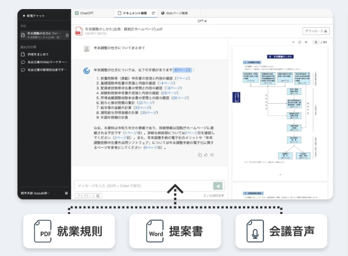
Task: Click the 0 / 4,000文字 character counter
Action: coord(214,196)
